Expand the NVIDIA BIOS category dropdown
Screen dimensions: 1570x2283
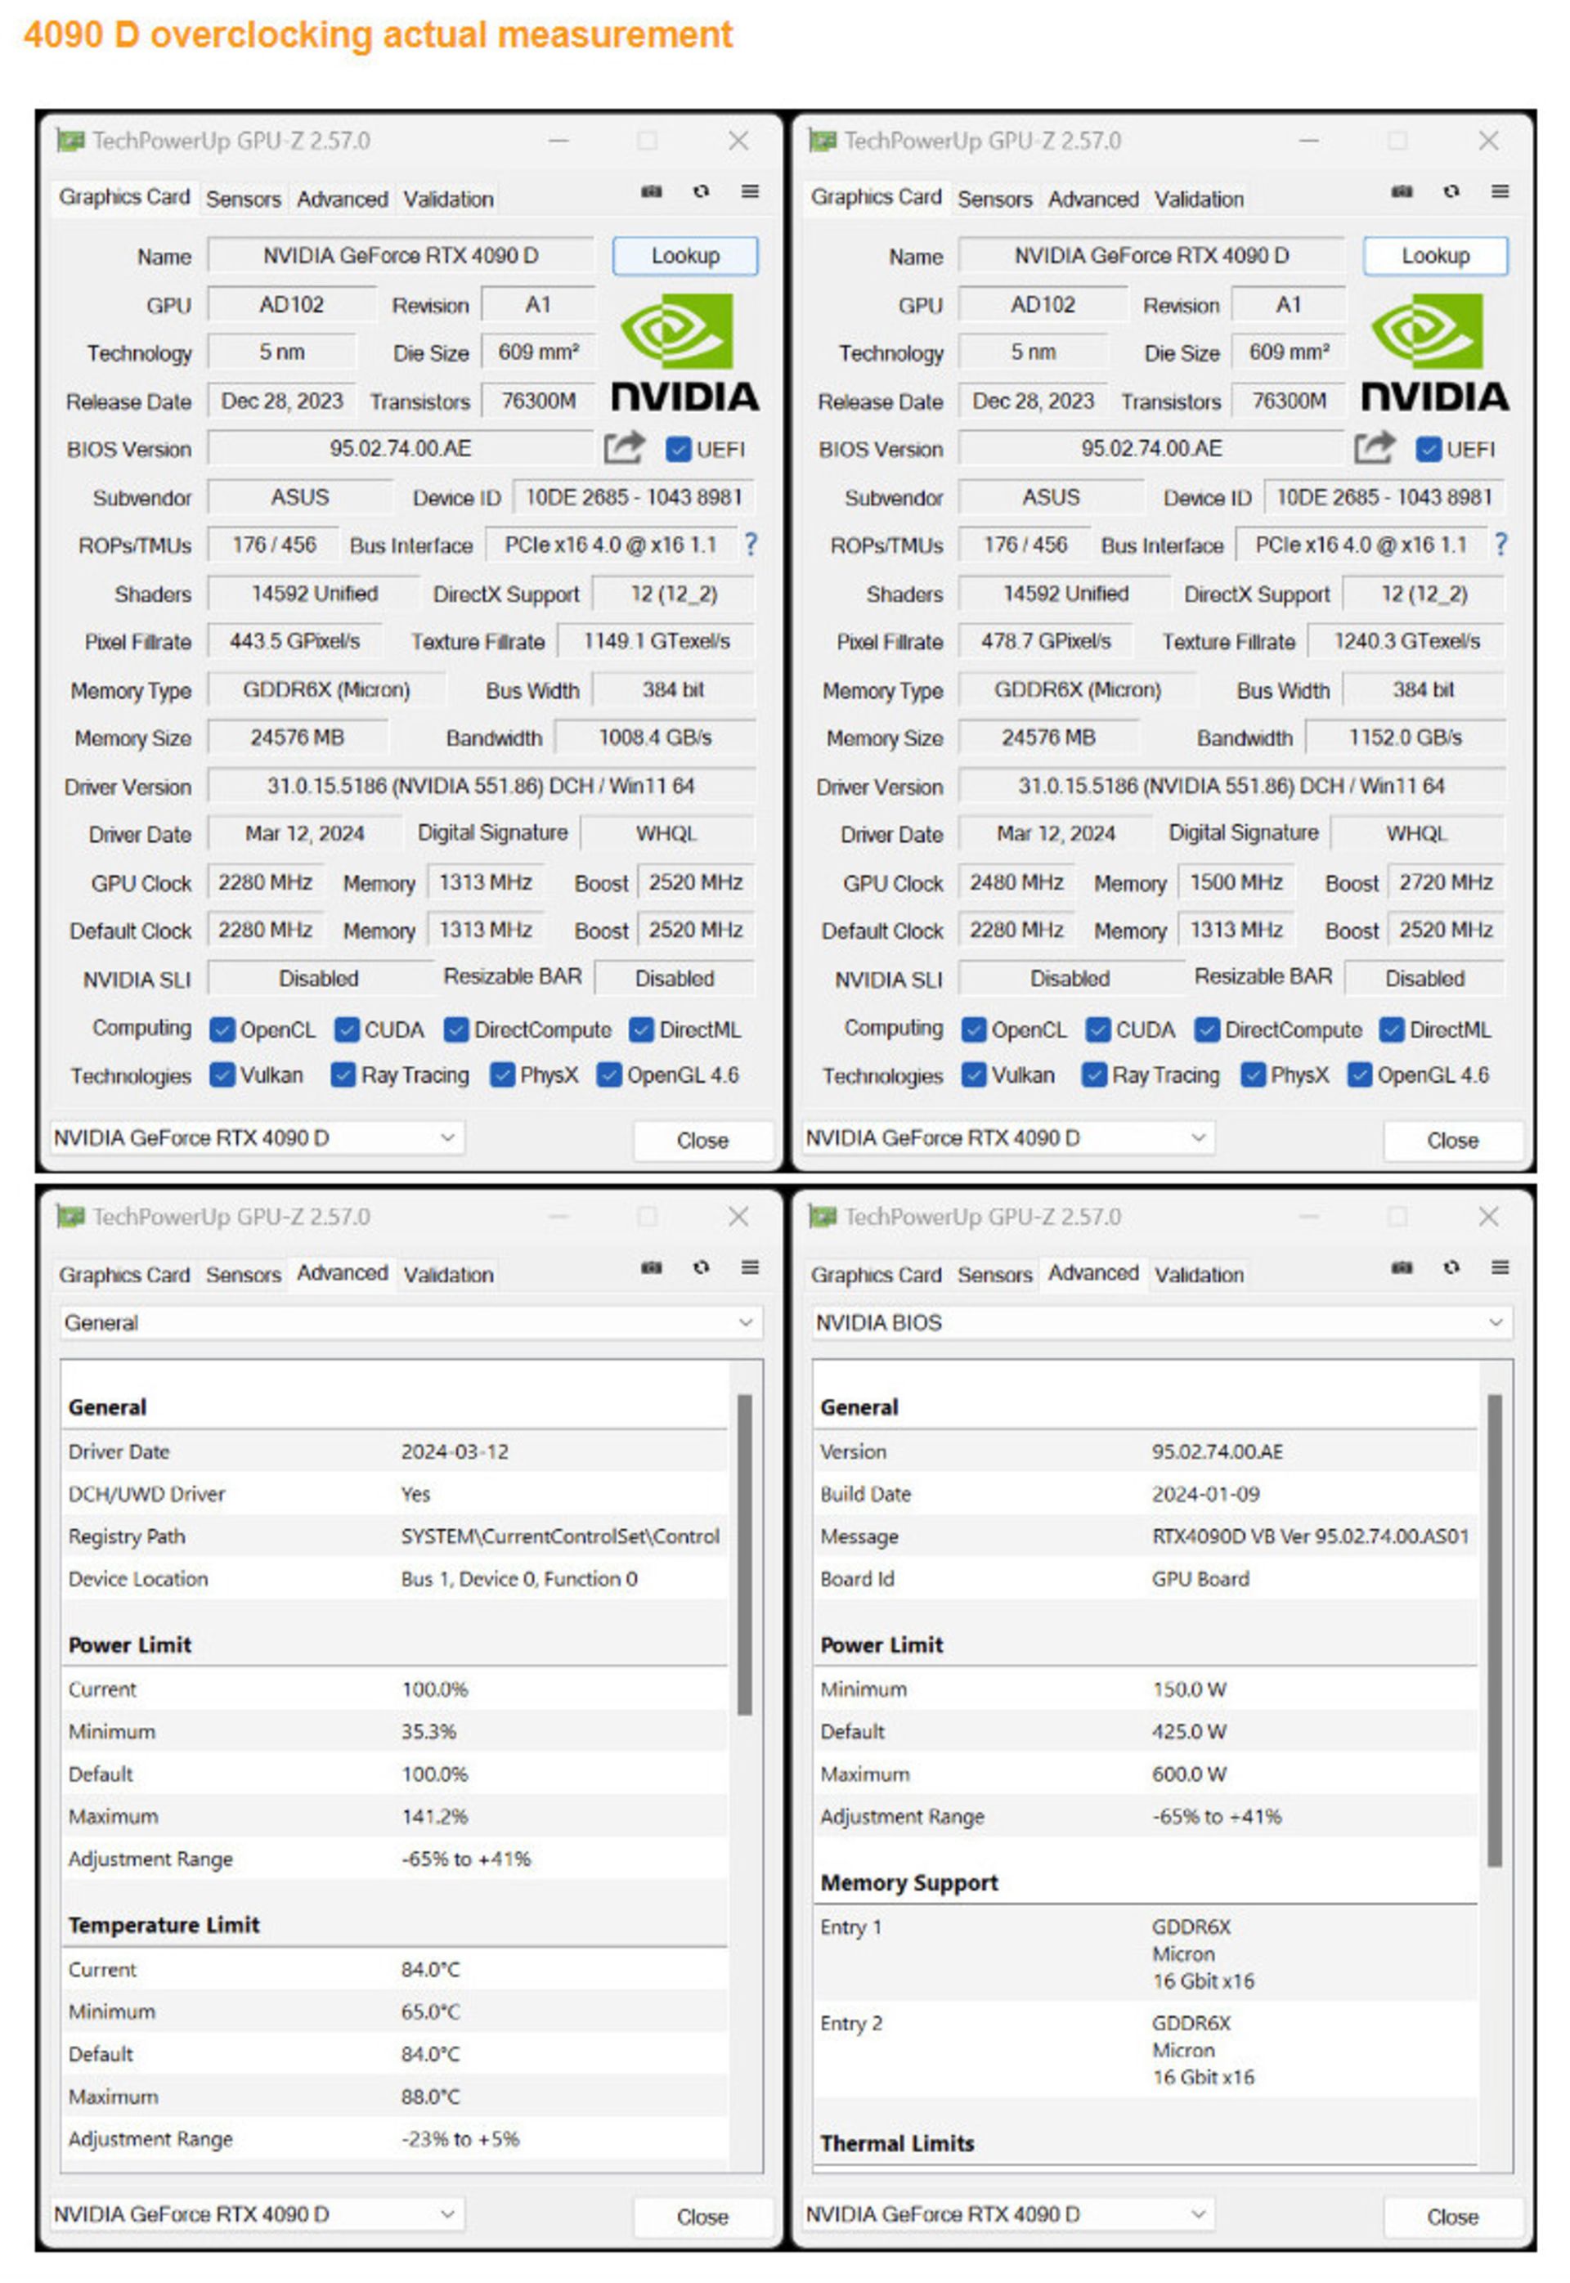coord(1162,1323)
